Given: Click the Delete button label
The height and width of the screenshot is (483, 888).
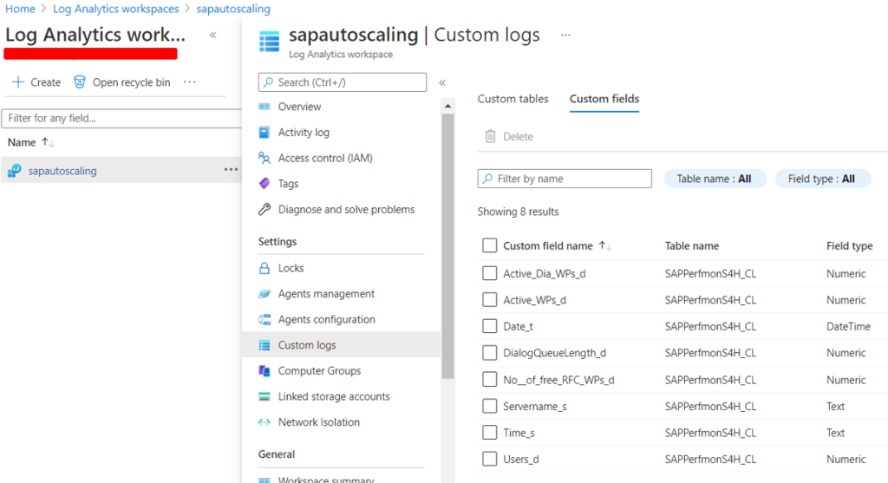Looking at the screenshot, I should 518,137.
